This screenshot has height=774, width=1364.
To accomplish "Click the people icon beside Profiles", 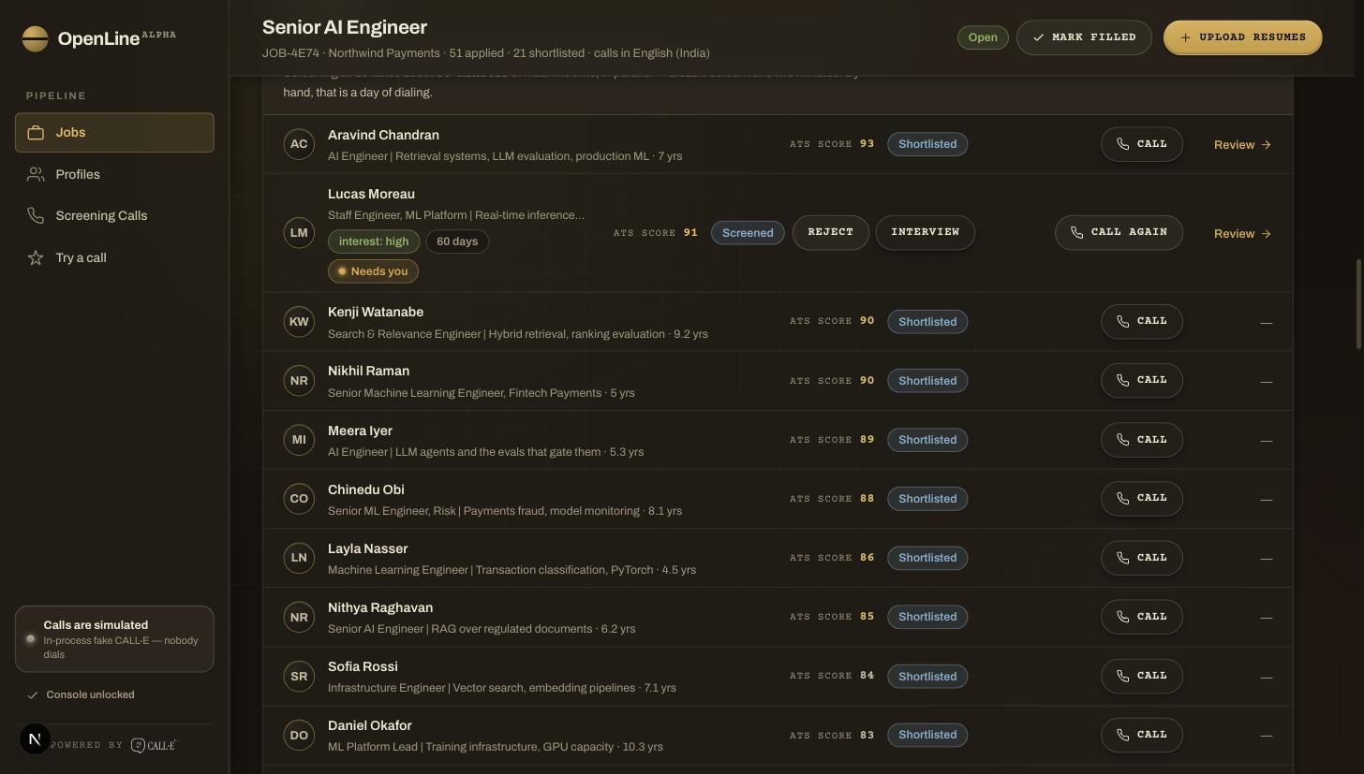I will point(36,174).
